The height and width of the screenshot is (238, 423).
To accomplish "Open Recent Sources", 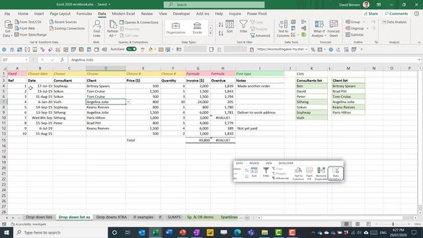I will tap(63, 22).
